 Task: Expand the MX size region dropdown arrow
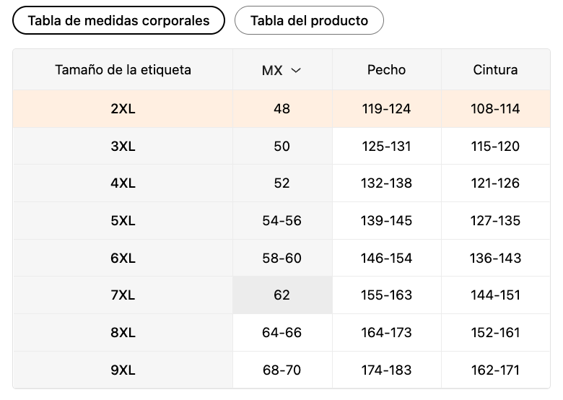click(x=295, y=71)
